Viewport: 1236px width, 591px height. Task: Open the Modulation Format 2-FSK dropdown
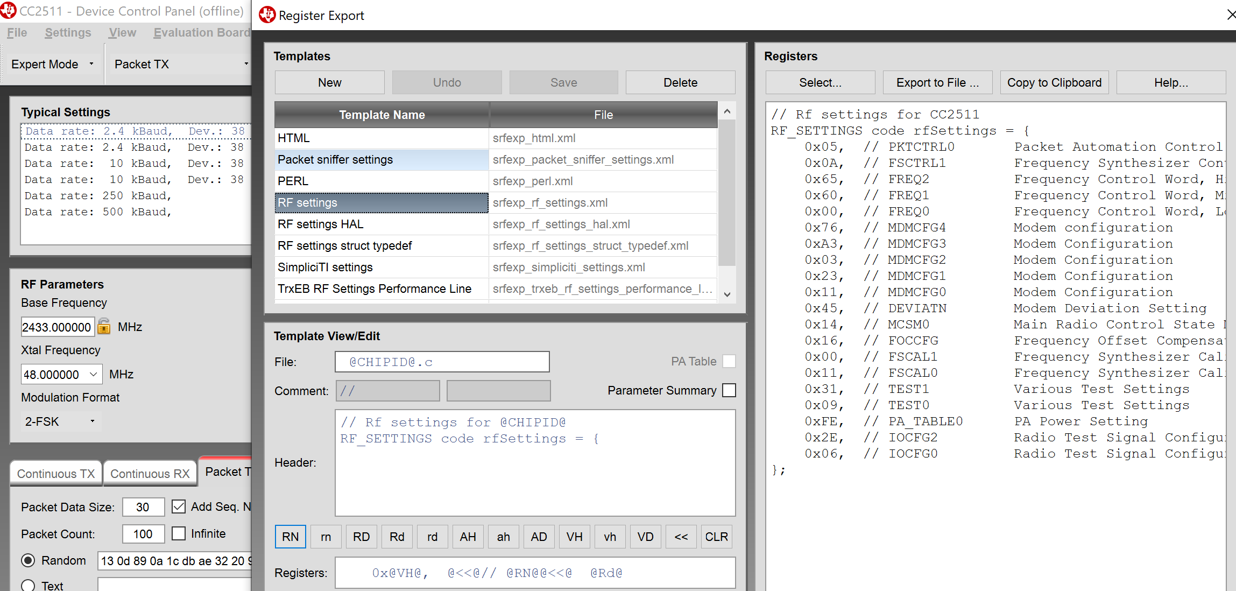click(61, 421)
